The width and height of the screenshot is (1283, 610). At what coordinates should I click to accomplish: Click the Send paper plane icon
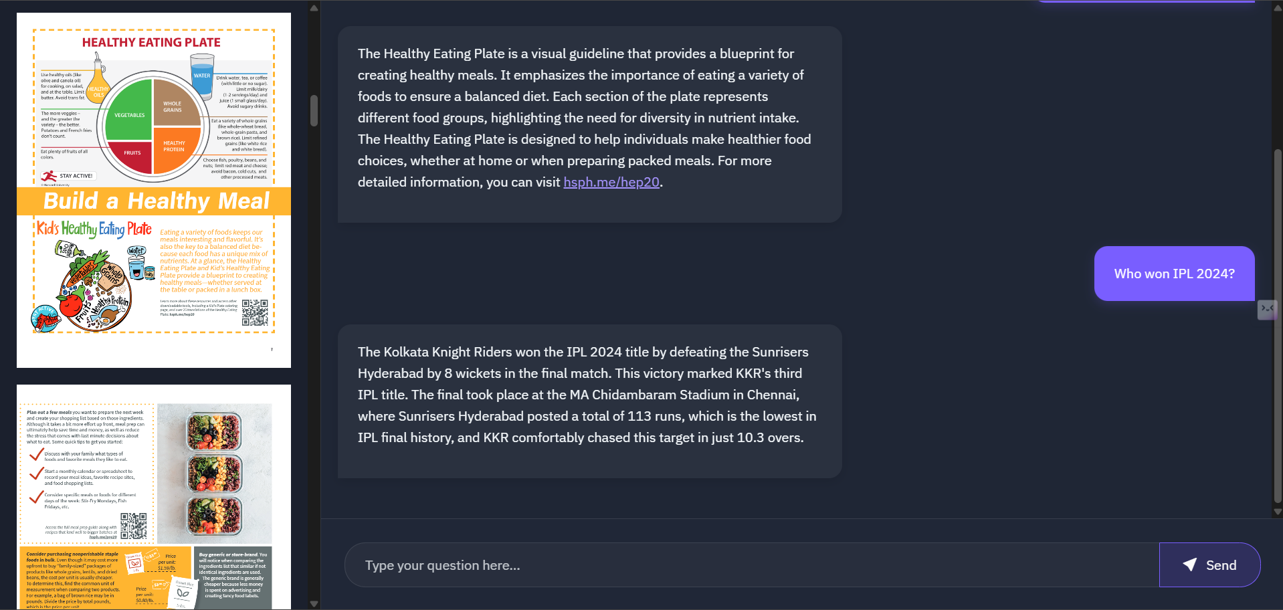[x=1190, y=565]
